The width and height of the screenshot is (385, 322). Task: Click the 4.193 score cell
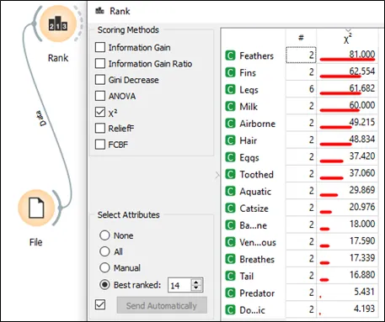(x=347, y=309)
